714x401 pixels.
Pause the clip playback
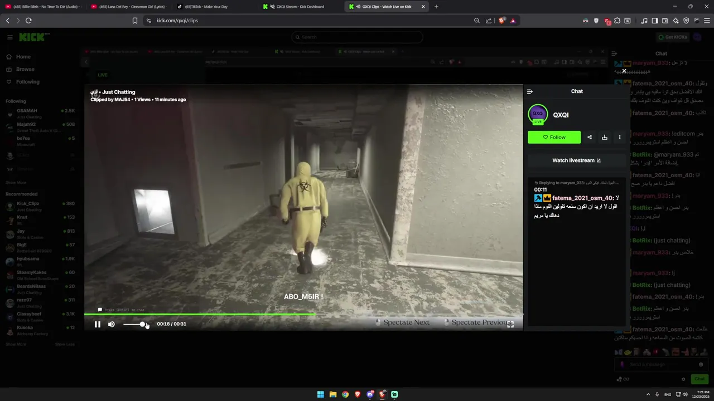click(98, 324)
